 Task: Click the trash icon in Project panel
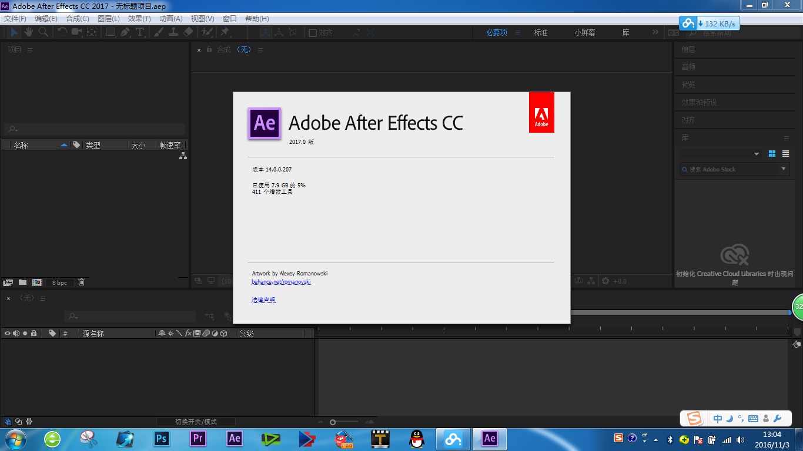[81, 282]
